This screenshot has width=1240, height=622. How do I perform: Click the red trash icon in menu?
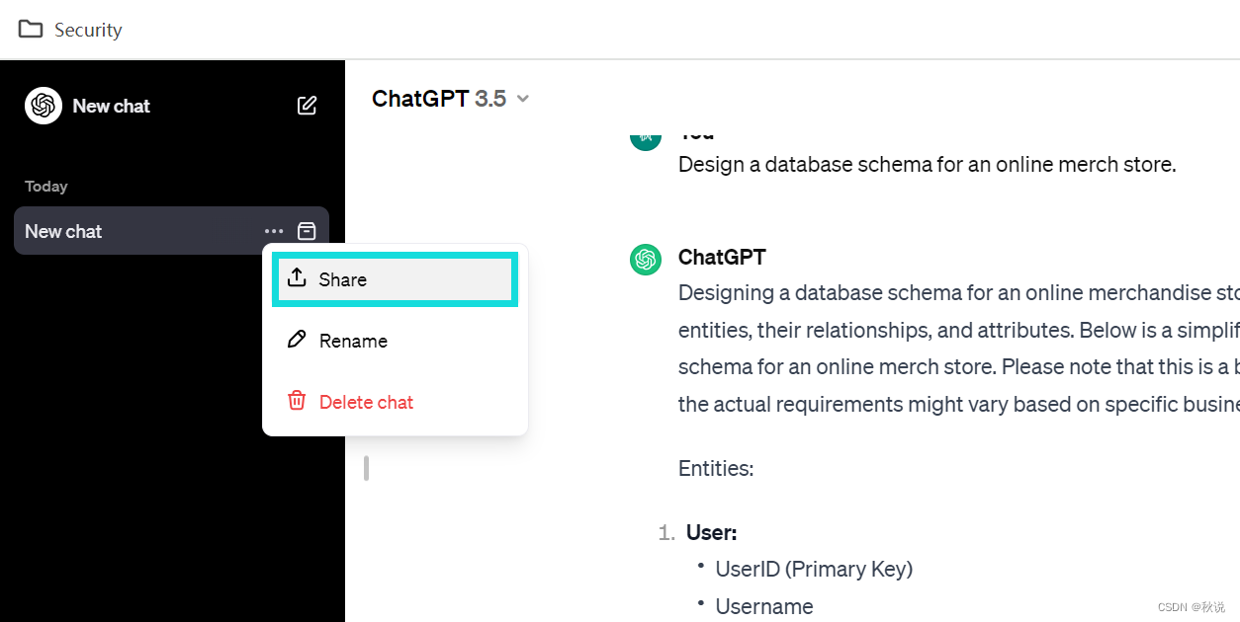[297, 401]
